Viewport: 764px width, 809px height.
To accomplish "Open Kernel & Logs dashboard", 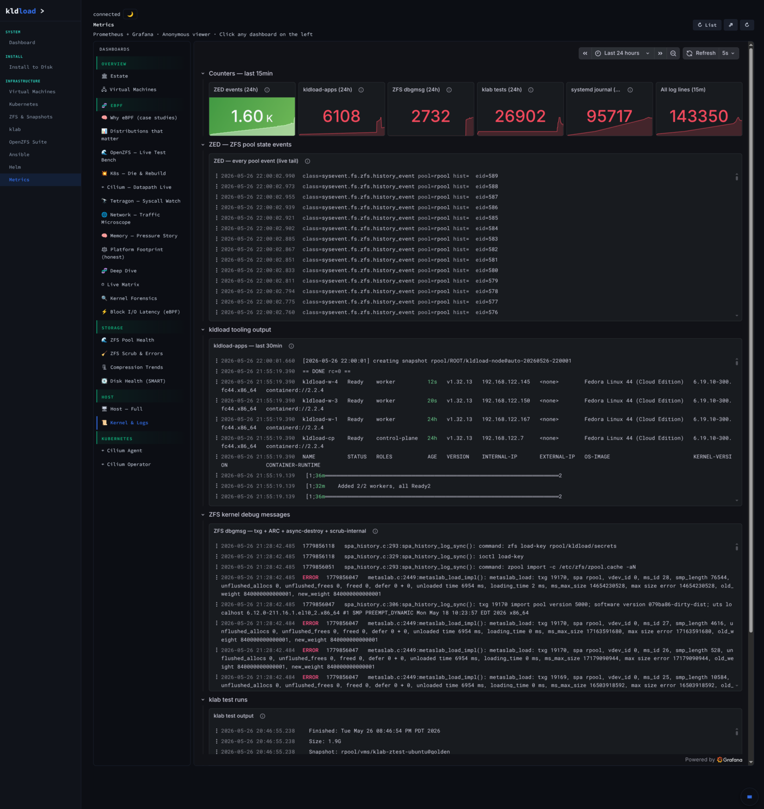I will [141, 423].
